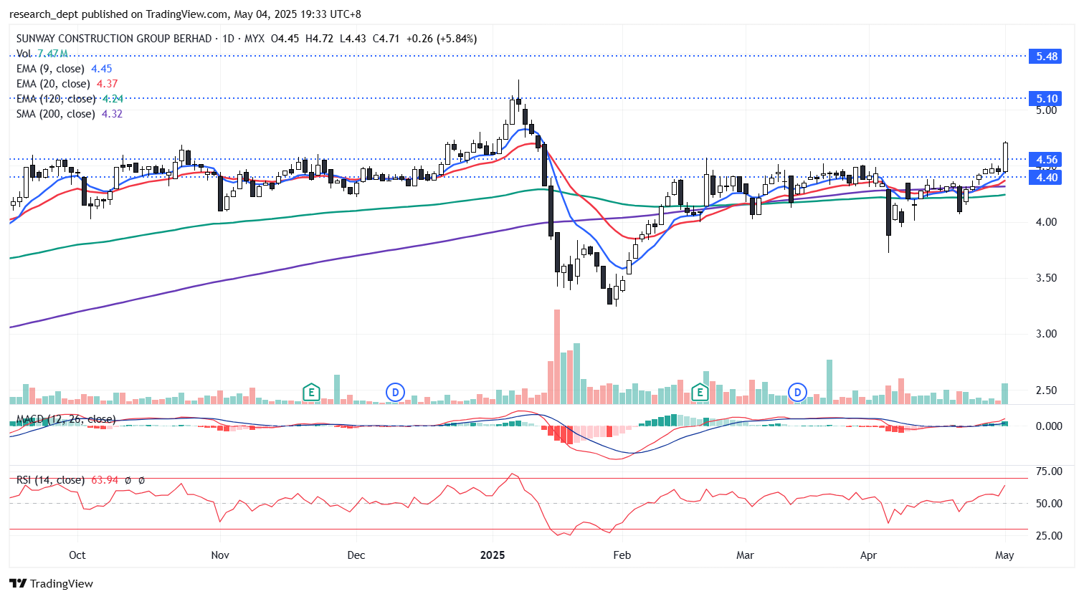Click the 2025 label on time axis
Image resolution: width=1084 pixels, height=599 pixels.
click(x=493, y=555)
